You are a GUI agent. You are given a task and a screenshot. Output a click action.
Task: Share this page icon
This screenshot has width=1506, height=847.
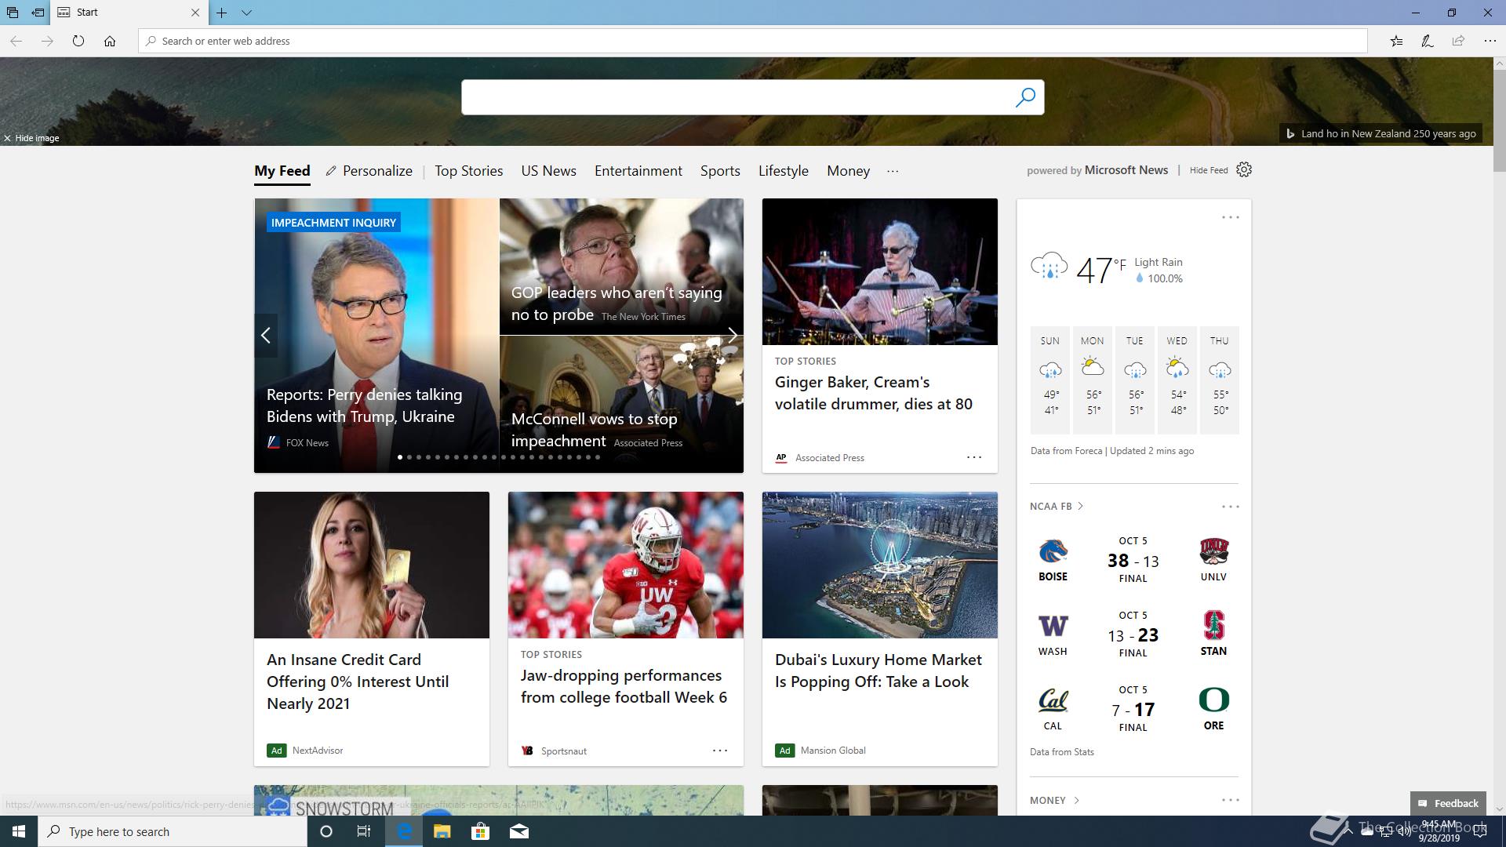(x=1458, y=41)
